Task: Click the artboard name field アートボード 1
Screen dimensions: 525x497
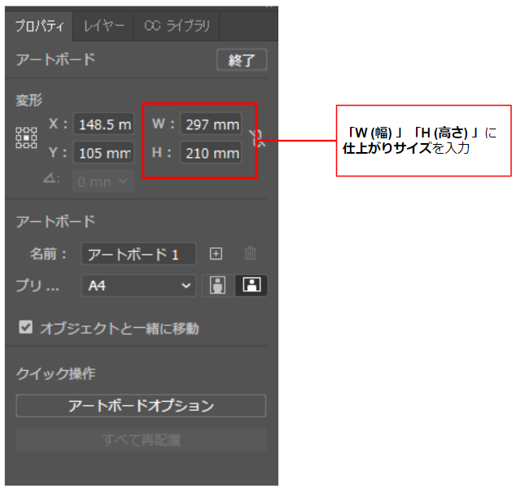Action: coord(138,254)
